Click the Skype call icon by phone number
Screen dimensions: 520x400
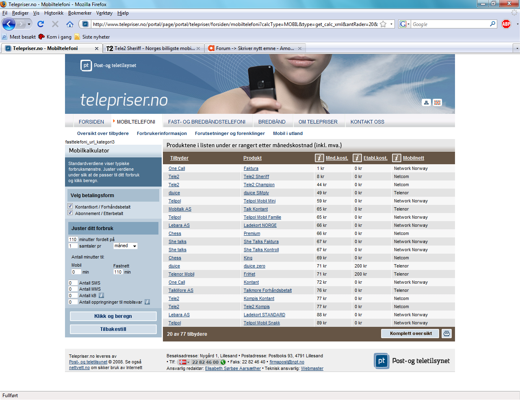pyautogui.click(x=223, y=362)
